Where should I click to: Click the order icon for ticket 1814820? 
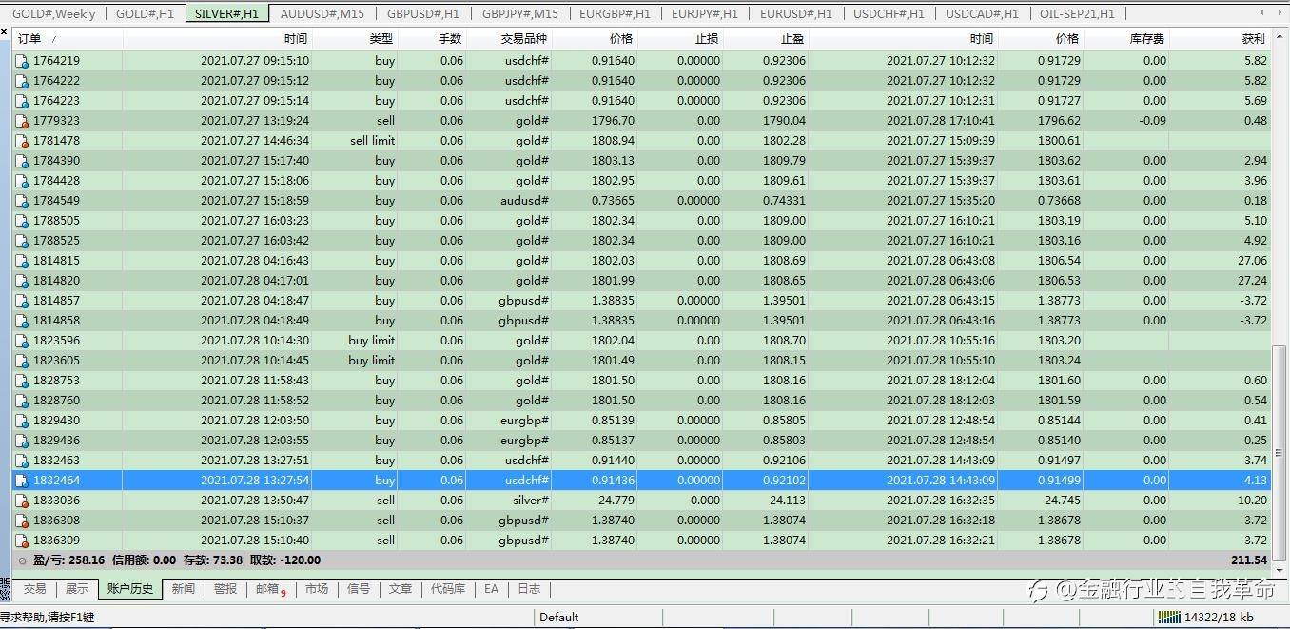22,281
